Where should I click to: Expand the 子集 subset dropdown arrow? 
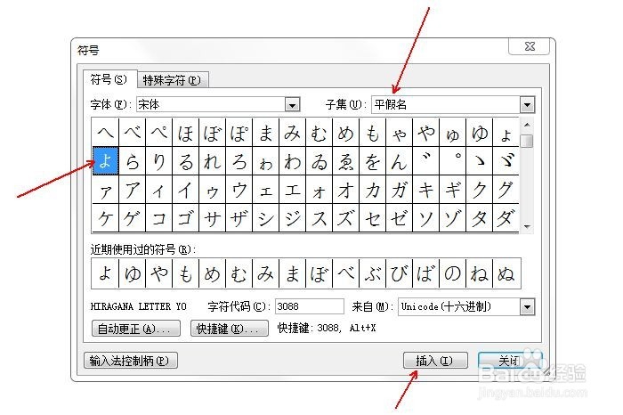(527, 105)
